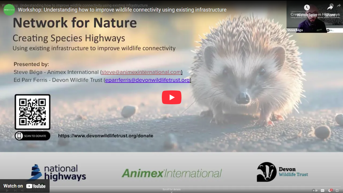Image resolution: width=343 pixels, height=193 pixels.
Task: Click the fullscreen toggle icon
Action: [337, 190]
